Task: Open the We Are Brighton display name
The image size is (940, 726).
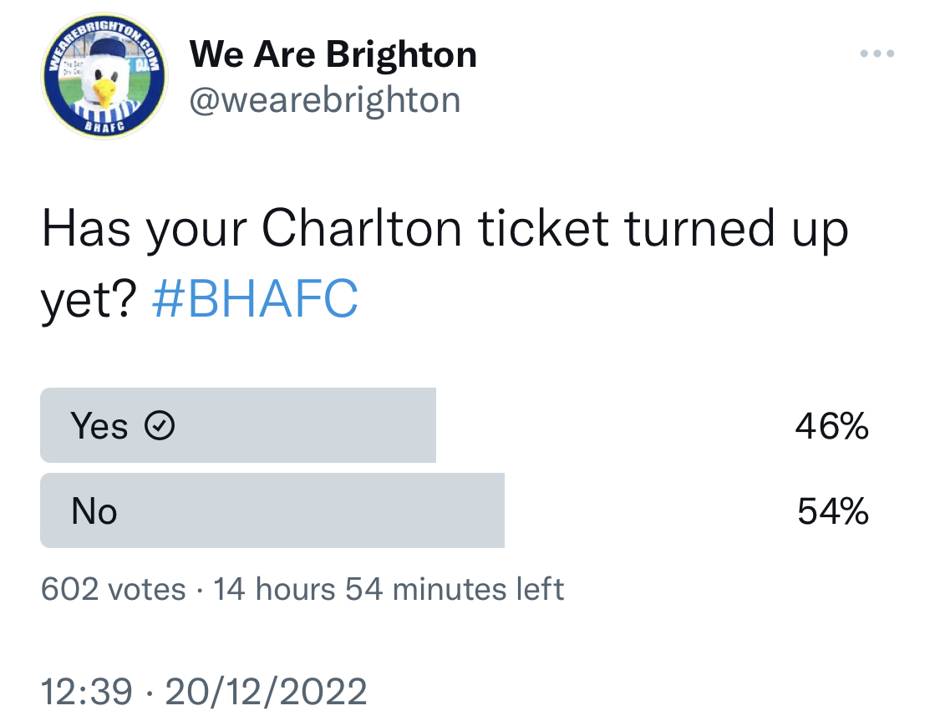Action: (333, 54)
